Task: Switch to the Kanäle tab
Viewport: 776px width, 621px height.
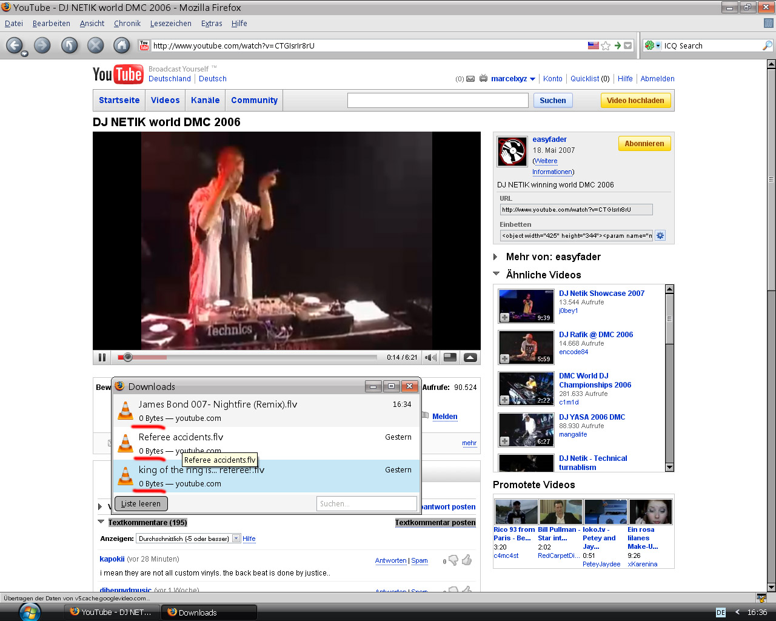Action: pos(206,100)
